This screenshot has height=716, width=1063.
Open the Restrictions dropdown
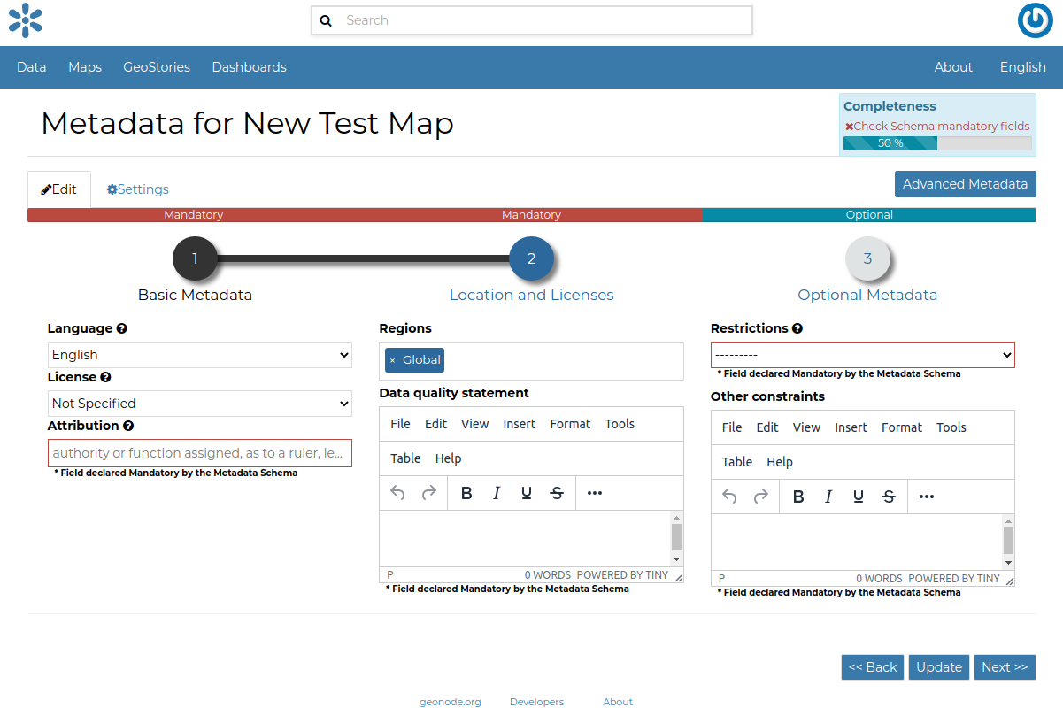[x=862, y=355]
